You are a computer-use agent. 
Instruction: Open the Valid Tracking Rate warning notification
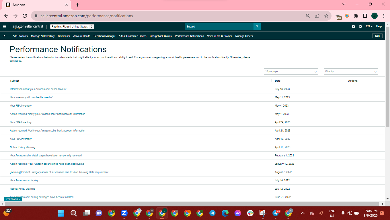click(x=59, y=172)
